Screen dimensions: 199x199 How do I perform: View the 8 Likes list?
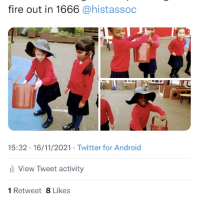(58, 191)
